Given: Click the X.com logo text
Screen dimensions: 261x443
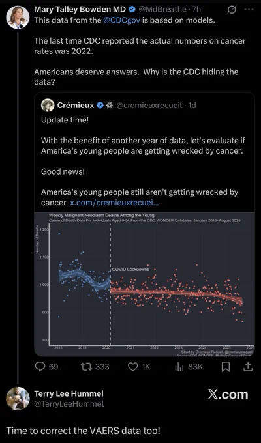Looking at the screenshot, I should click(228, 395).
